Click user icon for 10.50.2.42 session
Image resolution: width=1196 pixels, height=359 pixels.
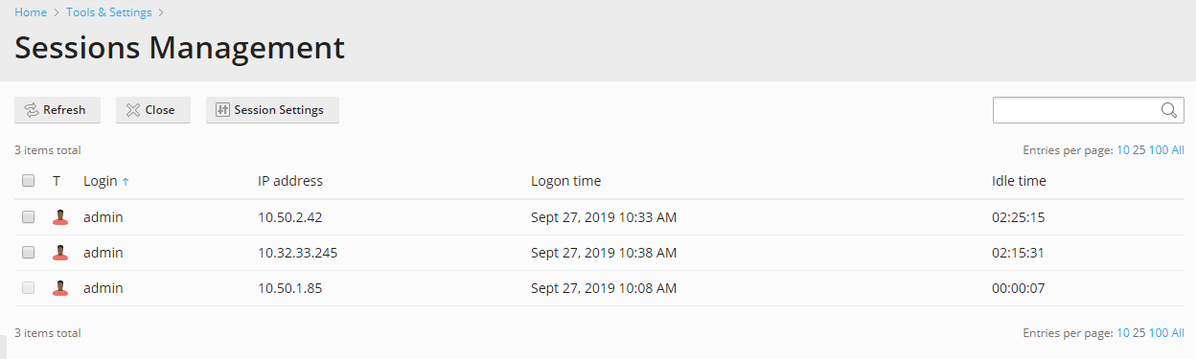click(60, 217)
